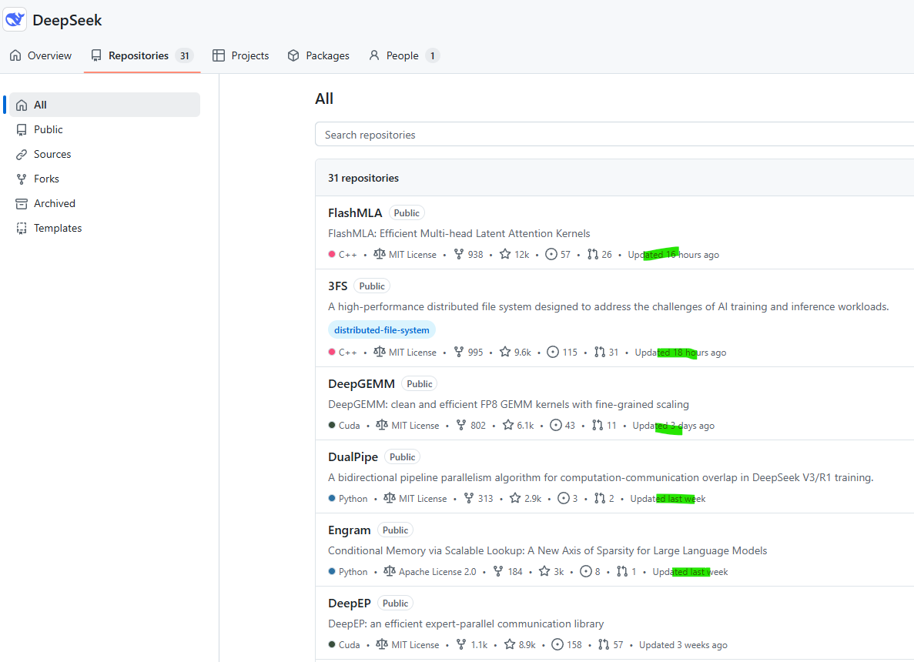Image resolution: width=914 pixels, height=662 pixels.
Task: Click the People count badge 1
Action: pos(433,56)
